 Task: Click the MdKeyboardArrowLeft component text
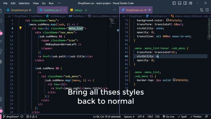[x=61, y=44]
